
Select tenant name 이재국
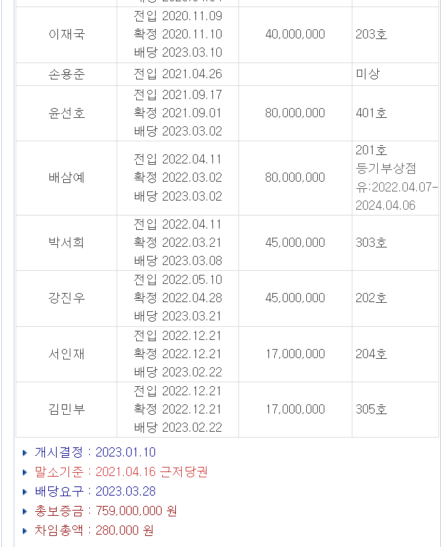point(66,35)
